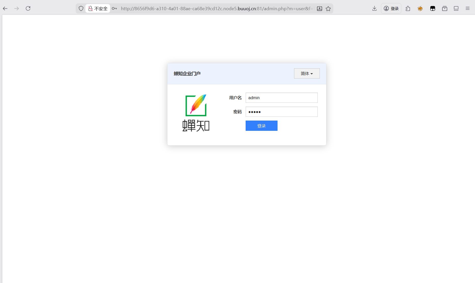Expand the 简体 language dropdown
Screen dimensions: 475x283
[307, 73]
